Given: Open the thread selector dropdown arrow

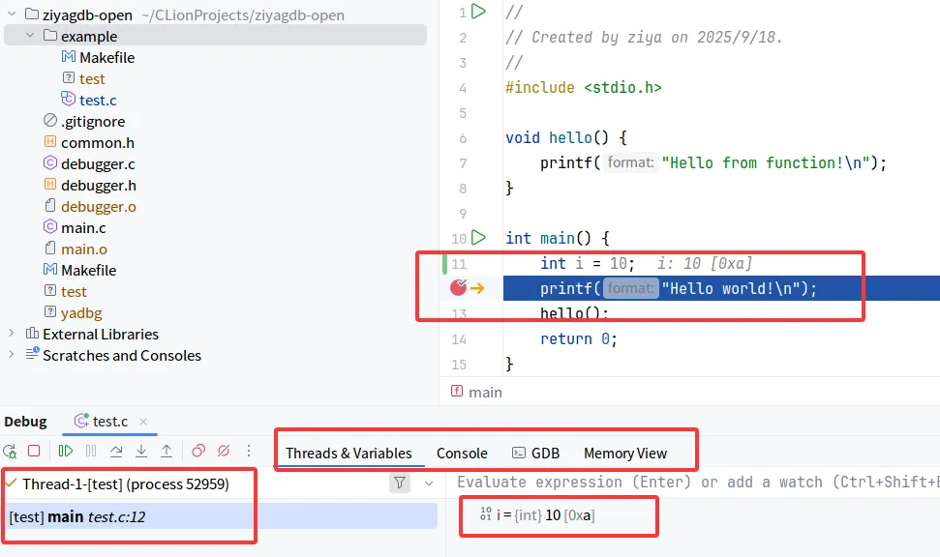Looking at the screenshot, I should click(x=429, y=484).
